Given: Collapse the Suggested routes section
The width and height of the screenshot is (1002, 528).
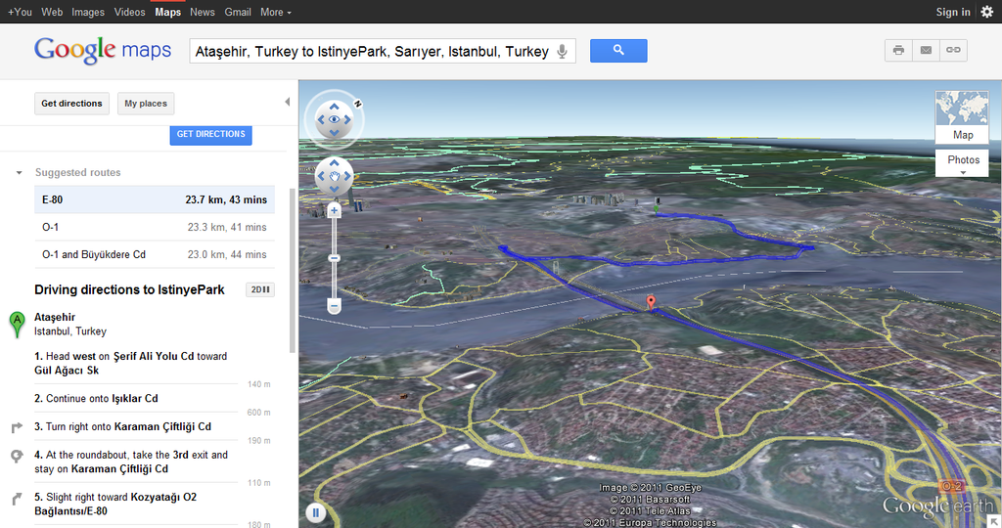Looking at the screenshot, I should [x=19, y=173].
